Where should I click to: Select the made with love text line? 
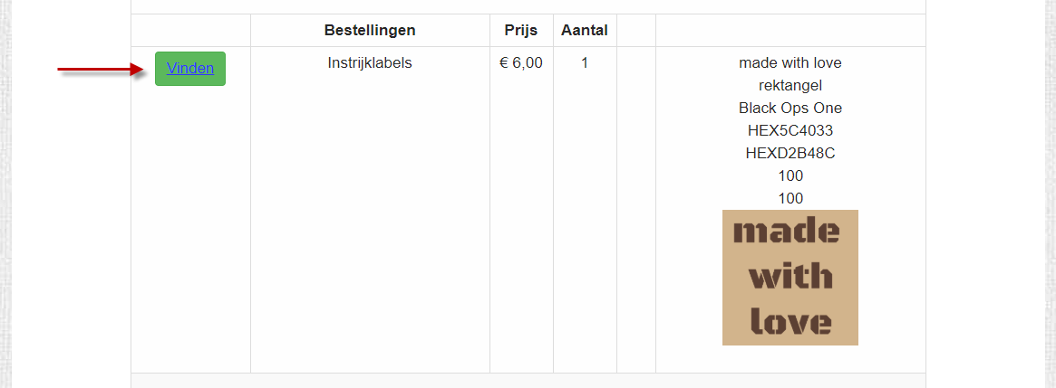pos(790,63)
